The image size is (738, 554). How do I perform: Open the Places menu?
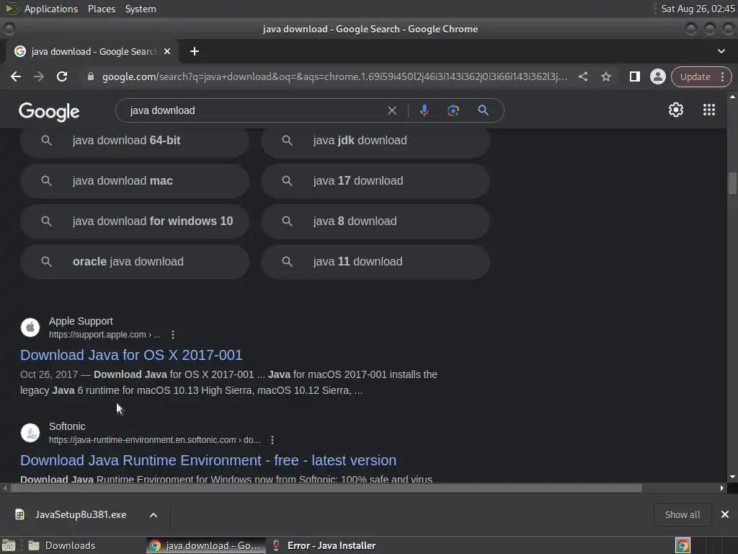pos(101,9)
